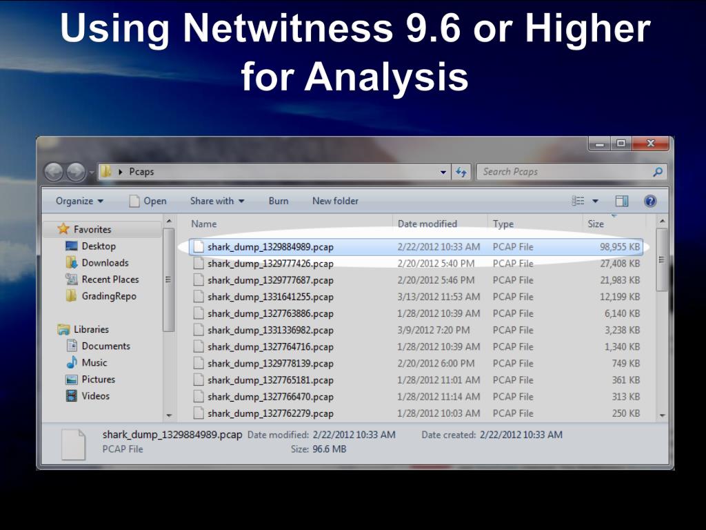This screenshot has height=530, width=706.
Task: Open the view options dropdown arrow
Action: point(595,201)
